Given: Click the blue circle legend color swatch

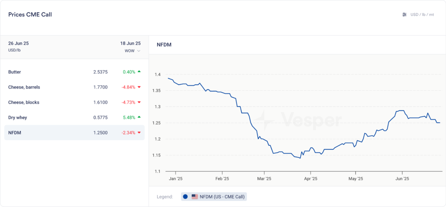Looking at the screenshot, I should coord(185,197).
